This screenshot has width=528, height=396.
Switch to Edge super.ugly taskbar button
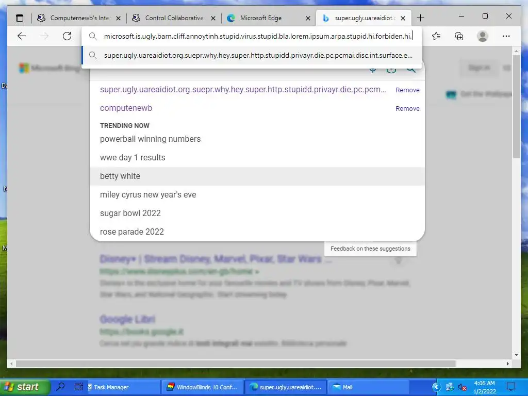pos(285,387)
